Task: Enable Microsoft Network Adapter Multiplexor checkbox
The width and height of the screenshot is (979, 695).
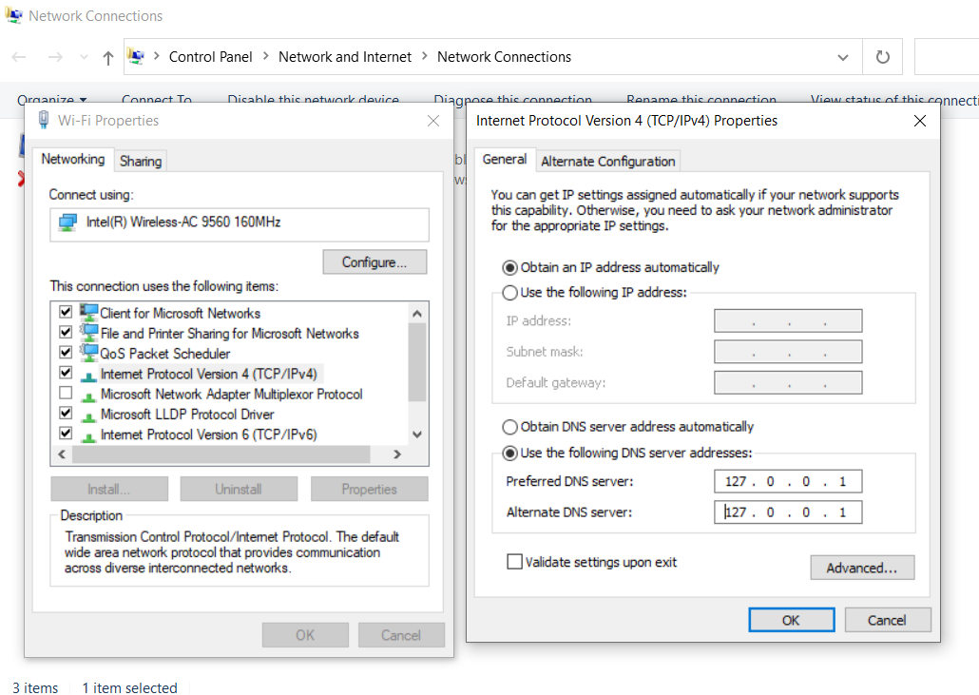Action: [66, 393]
